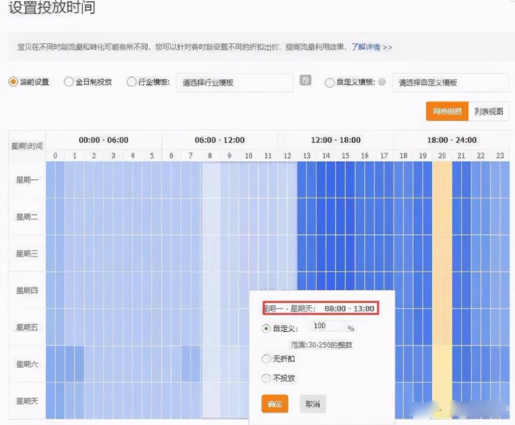
Task: Click the 星期六 row label
Action: 27,364
